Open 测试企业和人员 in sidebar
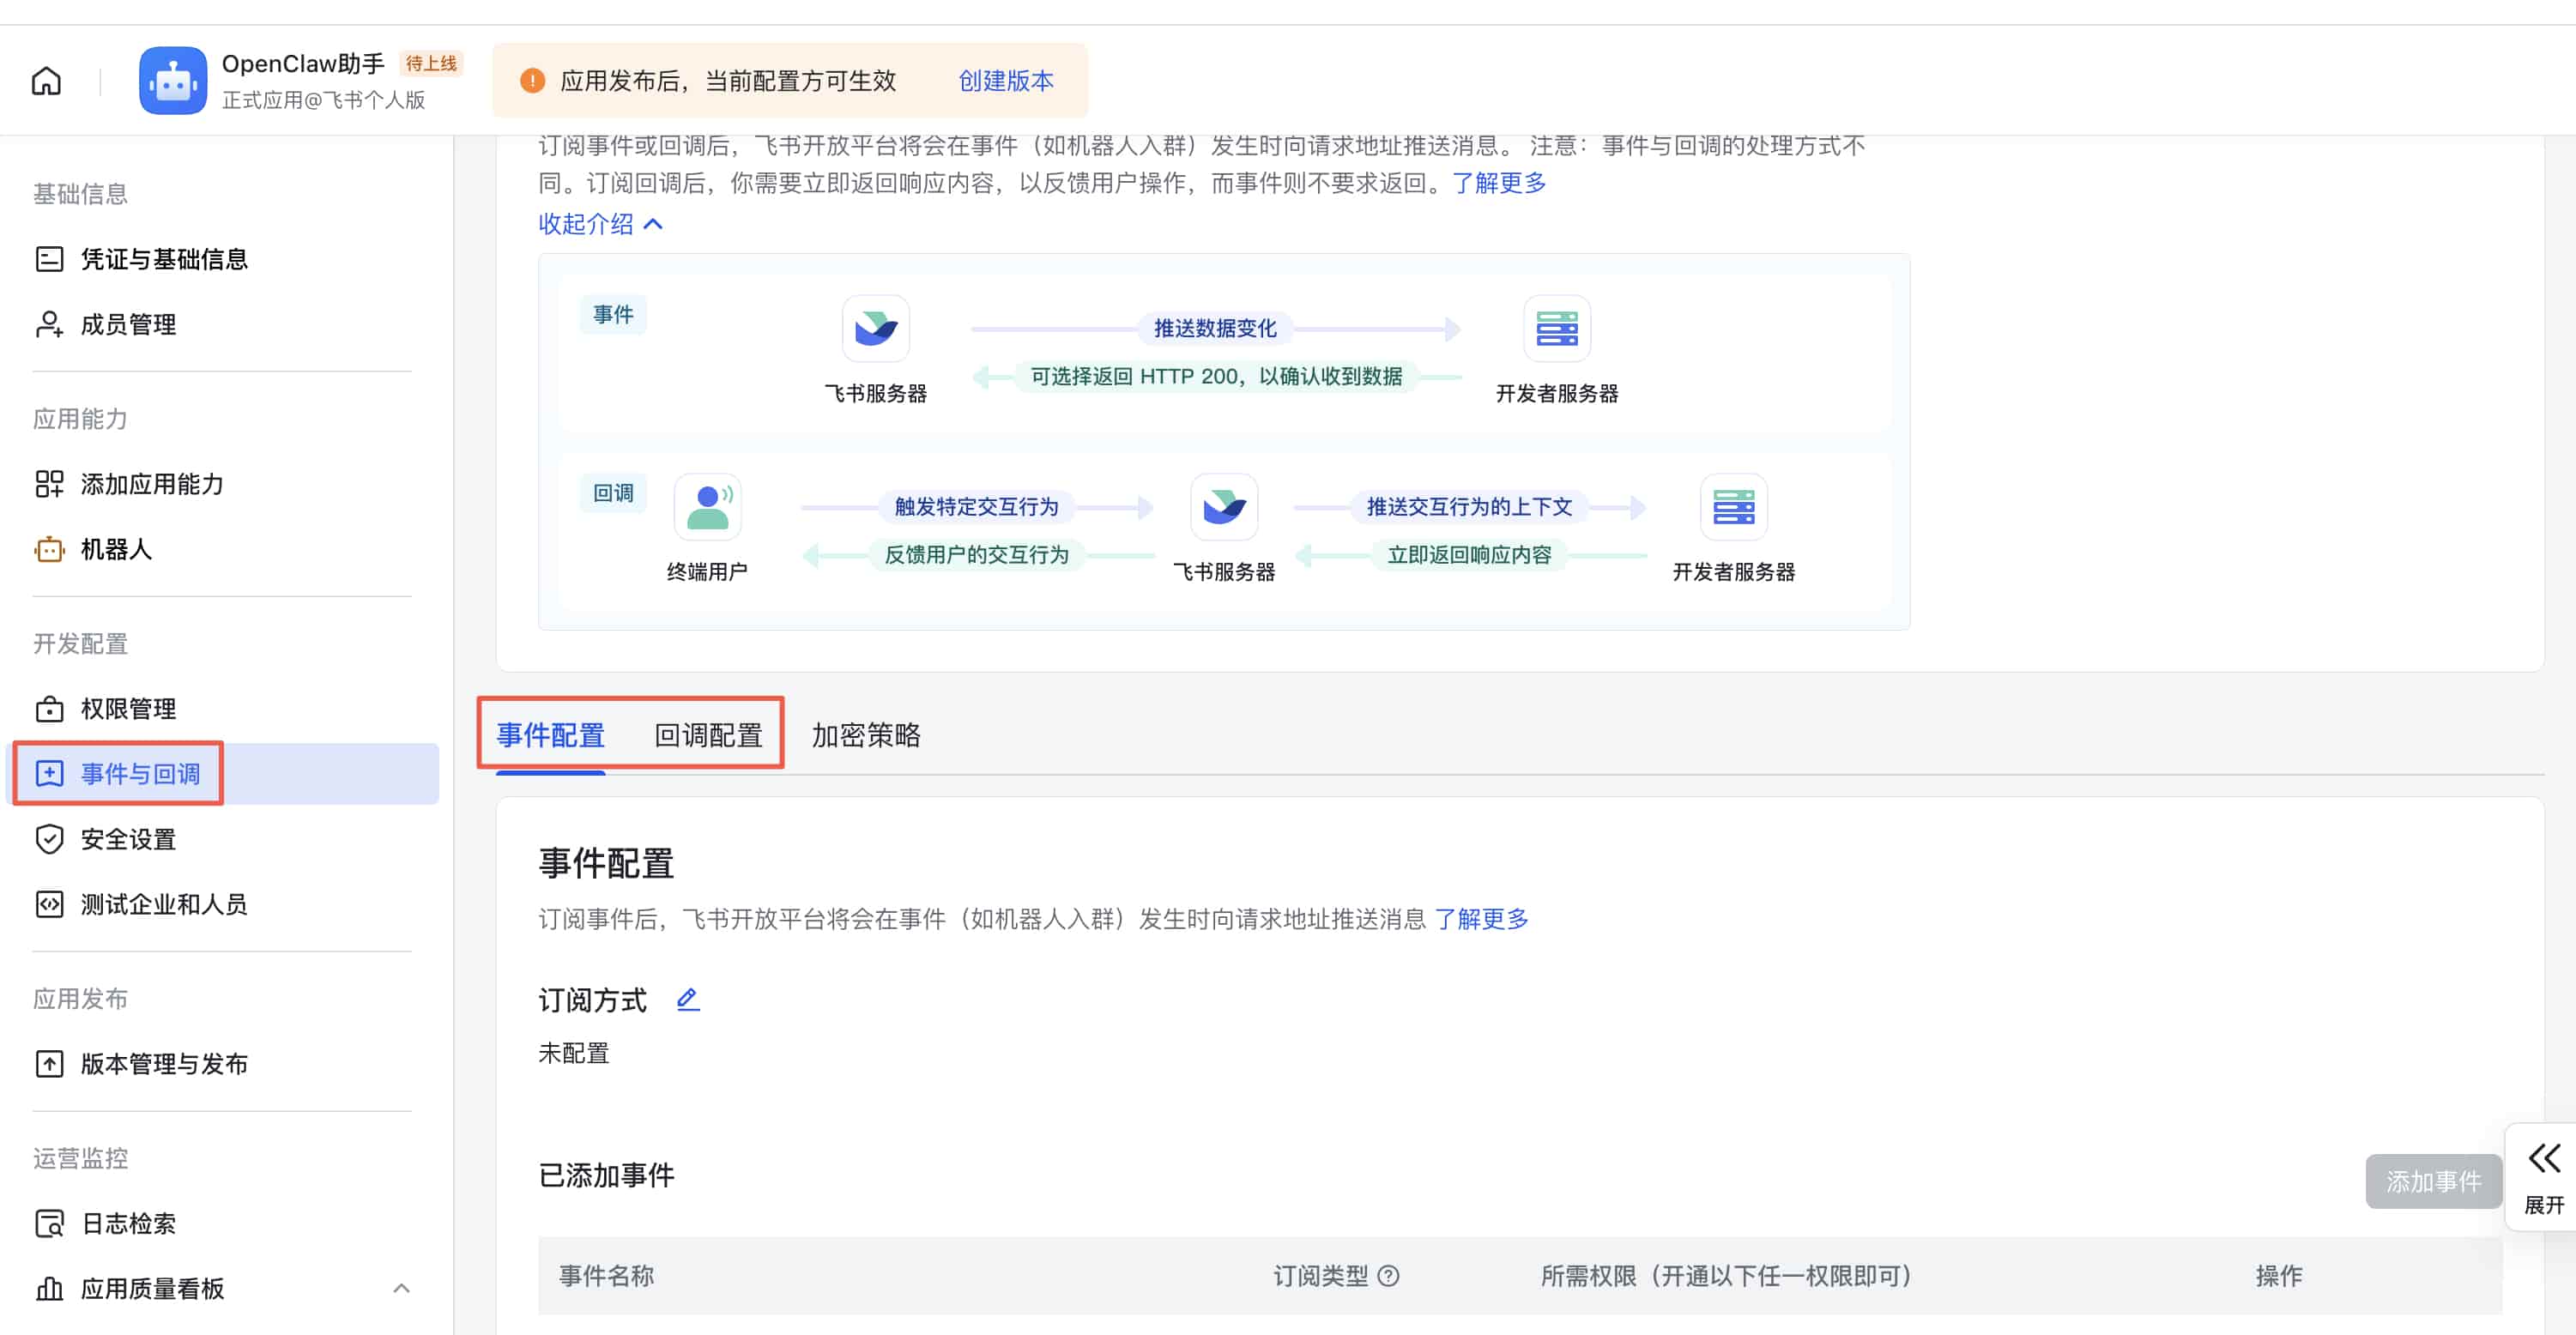 coord(163,904)
